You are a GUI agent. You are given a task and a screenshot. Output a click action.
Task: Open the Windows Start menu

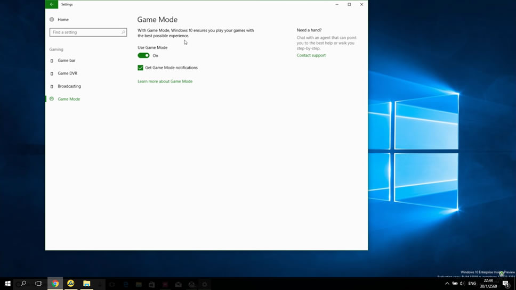(7, 284)
